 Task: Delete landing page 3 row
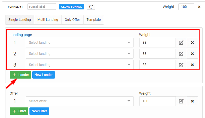(192, 65)
